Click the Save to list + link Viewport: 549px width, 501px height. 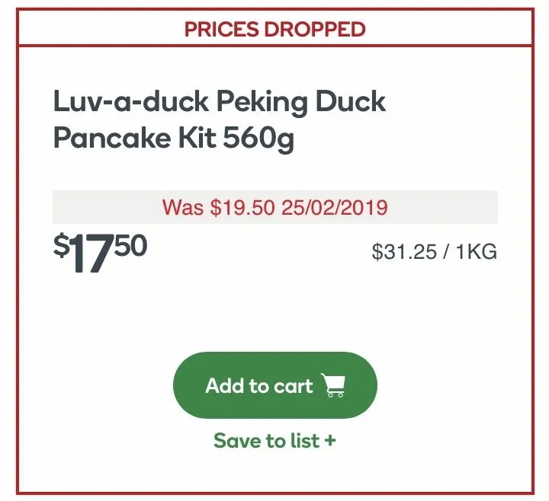click(x=274, y=441)
